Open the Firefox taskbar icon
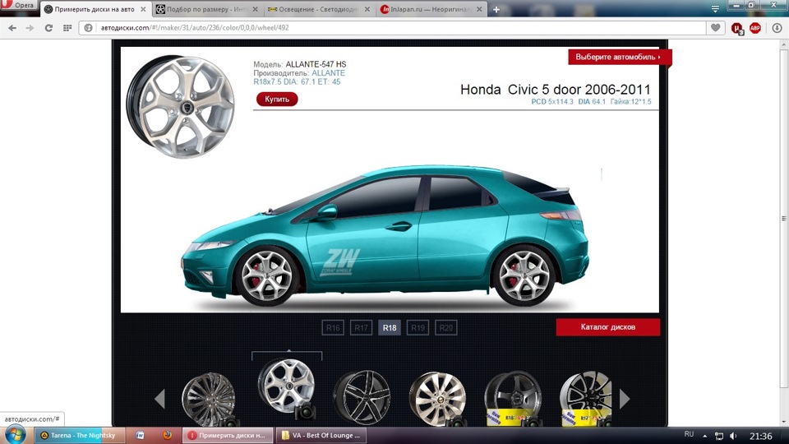 tap(167, 435)
